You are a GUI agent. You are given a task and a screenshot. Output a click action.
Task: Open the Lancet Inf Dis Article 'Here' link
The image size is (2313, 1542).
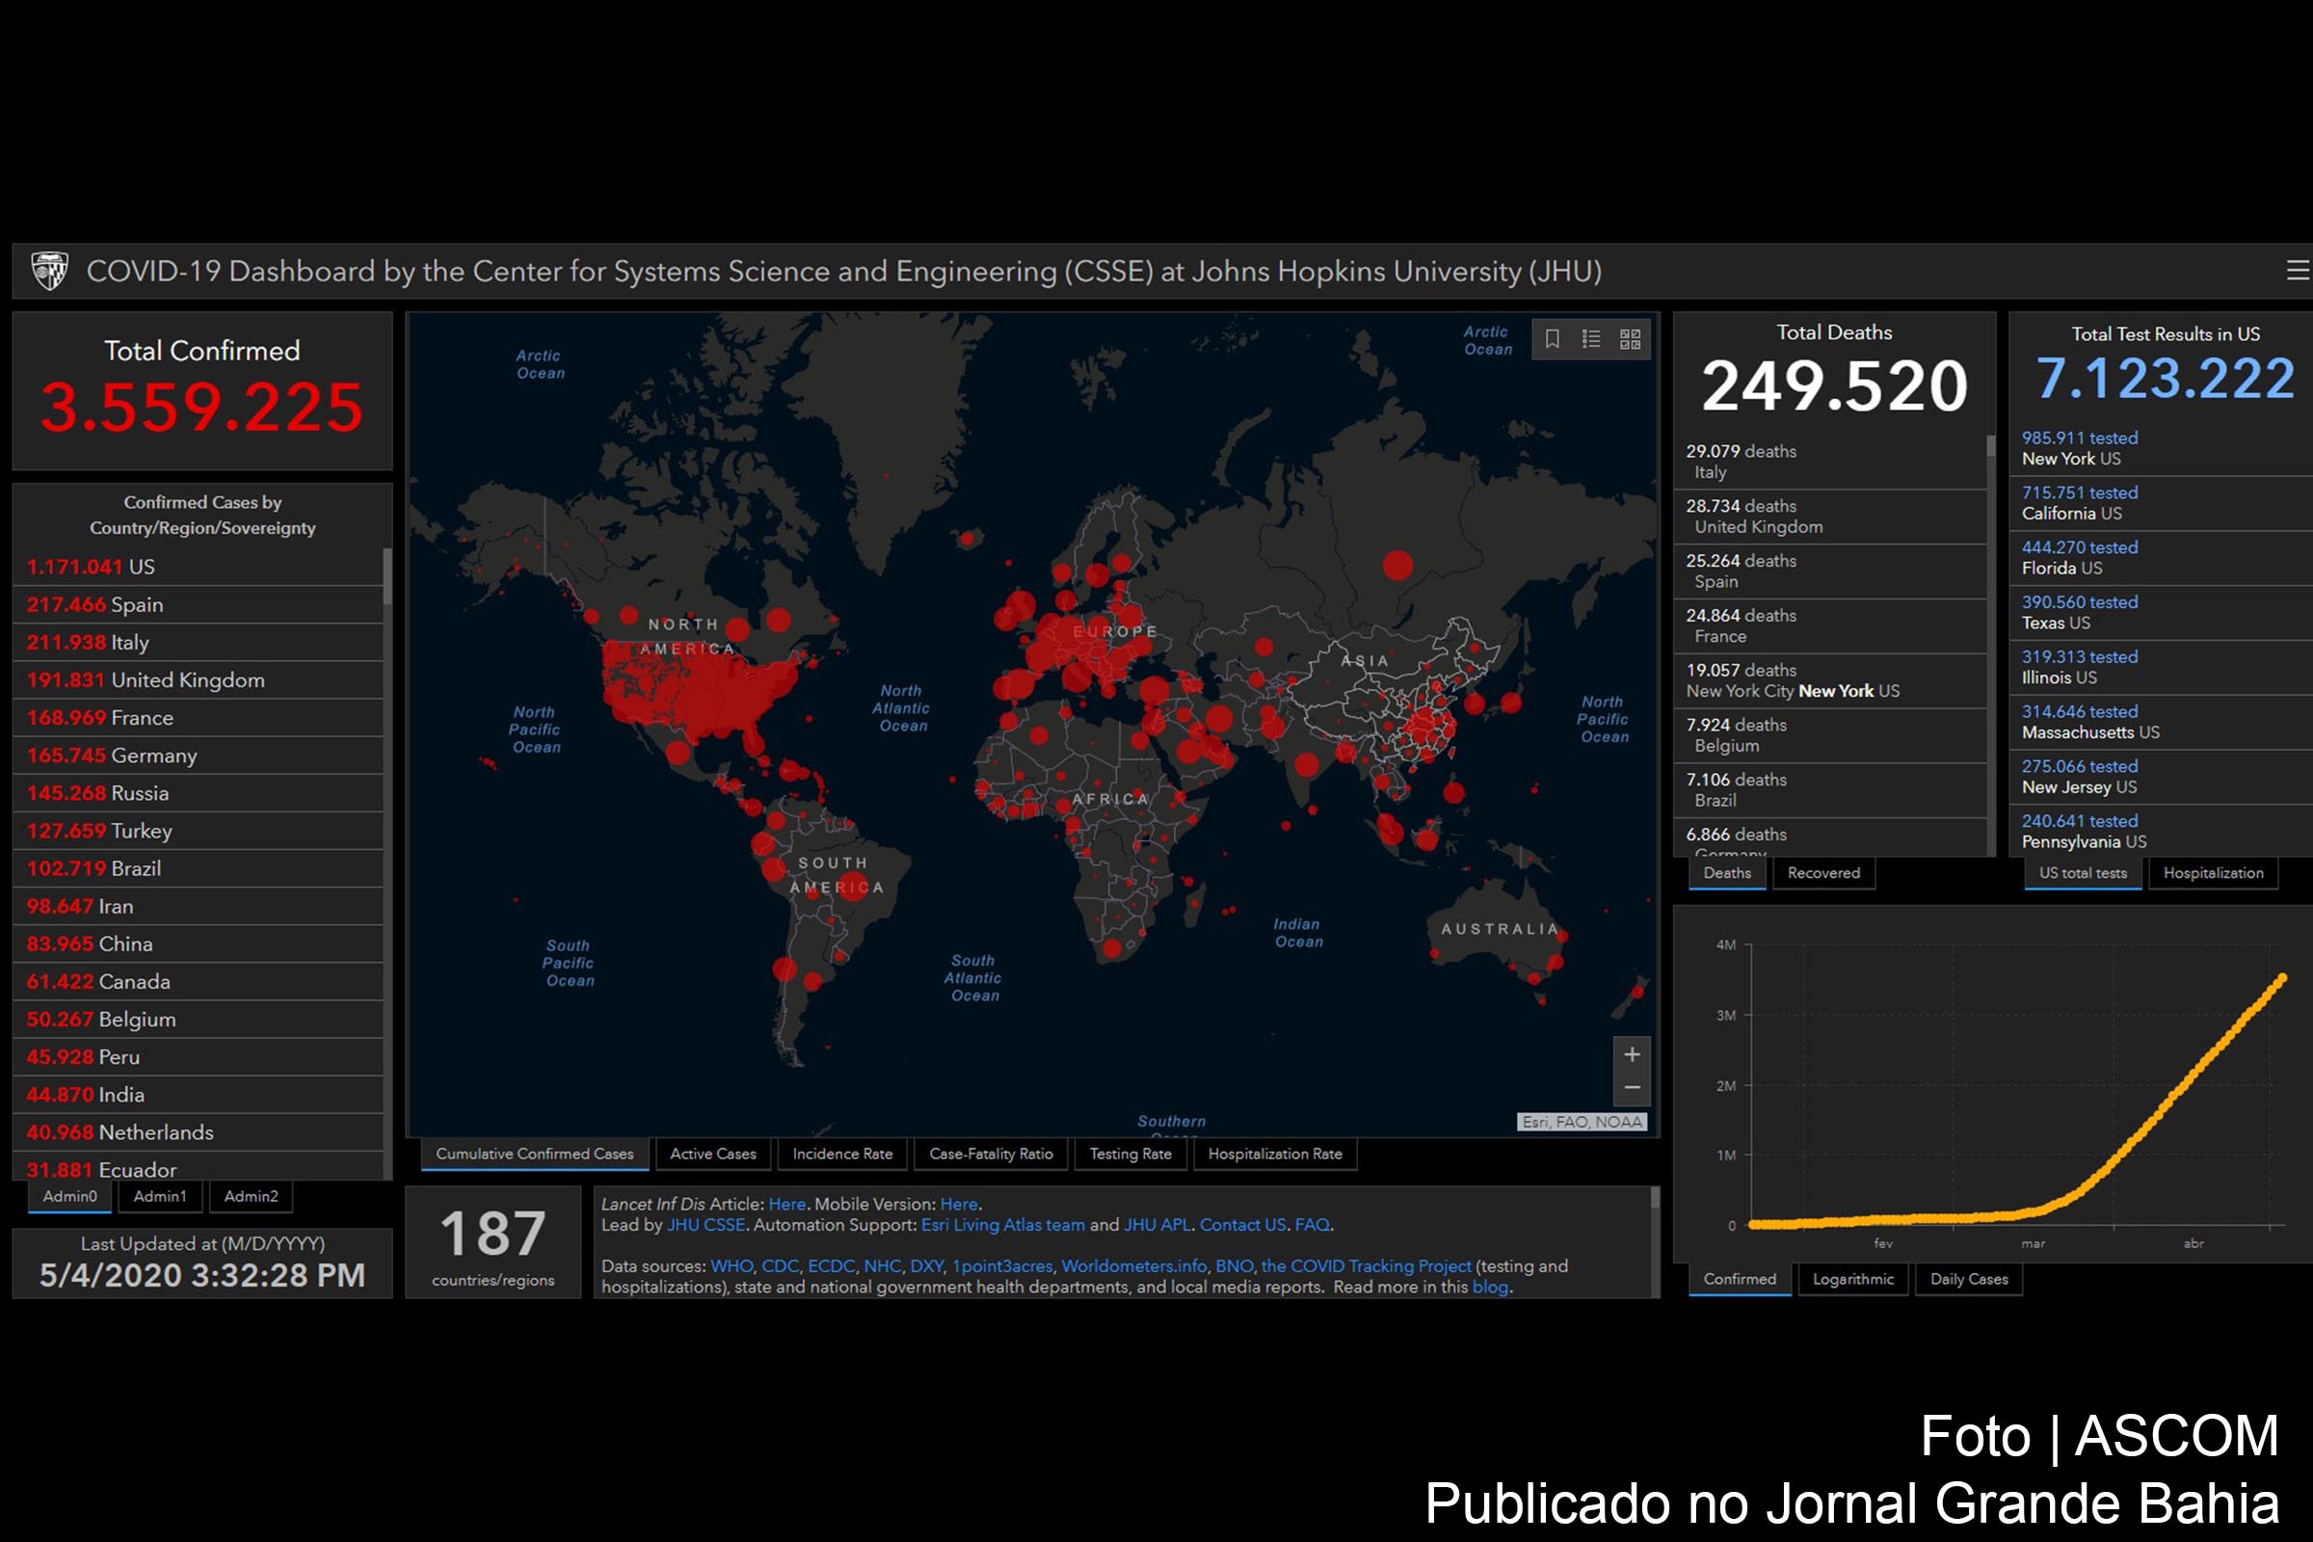[786, 1204]
